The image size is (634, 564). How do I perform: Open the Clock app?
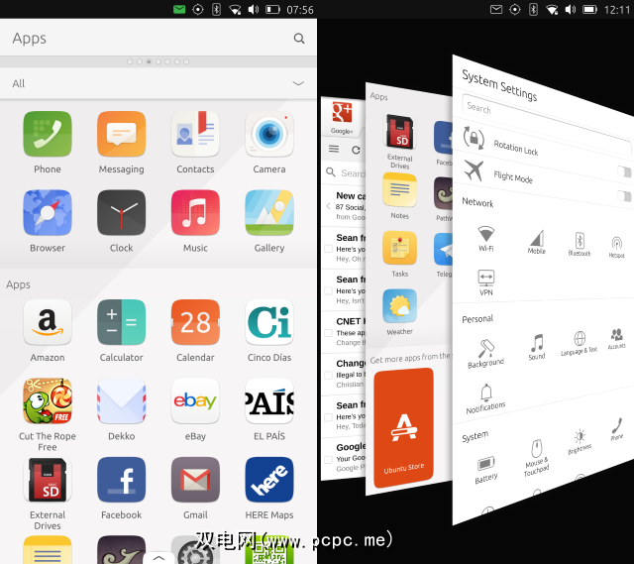tap(121, 212)
